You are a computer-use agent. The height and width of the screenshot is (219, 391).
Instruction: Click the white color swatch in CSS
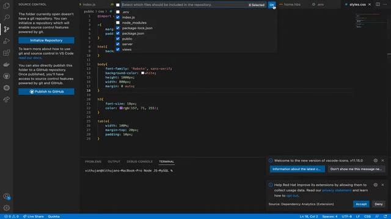[142, 73]
